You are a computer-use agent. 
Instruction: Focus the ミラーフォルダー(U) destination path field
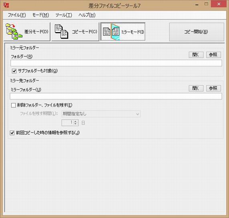pyautogui.click(x=116, y=96)
